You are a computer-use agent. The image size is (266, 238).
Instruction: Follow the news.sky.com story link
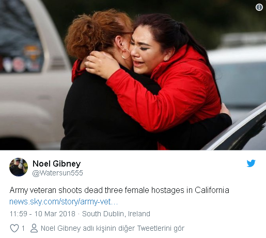(64, 202)
